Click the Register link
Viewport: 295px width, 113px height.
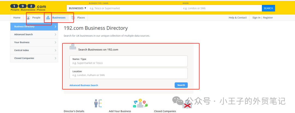click(268, 18)
